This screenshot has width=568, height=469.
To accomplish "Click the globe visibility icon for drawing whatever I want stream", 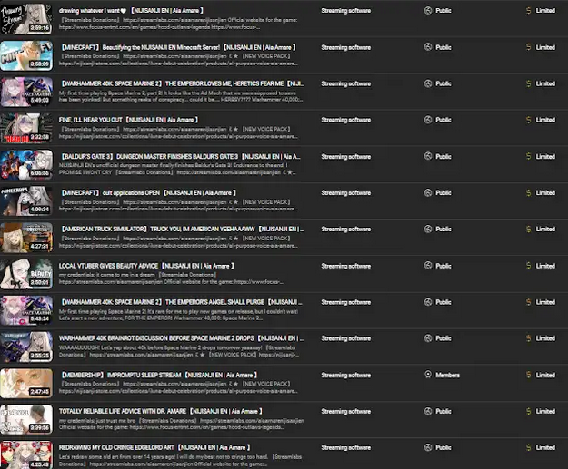I will coord(428,11).
